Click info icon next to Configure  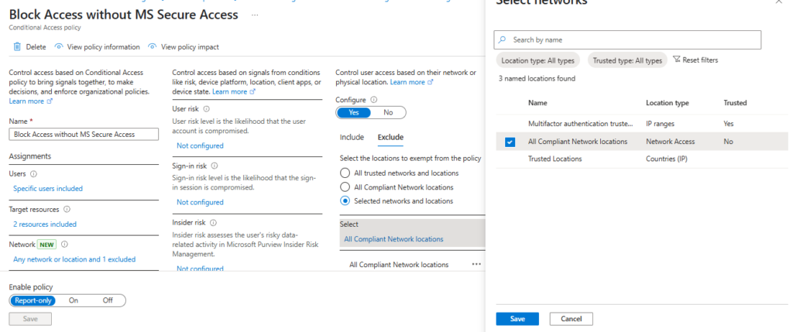coord(374,100)
